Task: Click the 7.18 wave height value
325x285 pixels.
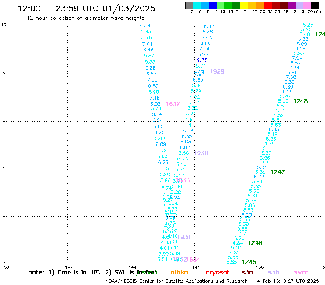Action: coord(155,98)
